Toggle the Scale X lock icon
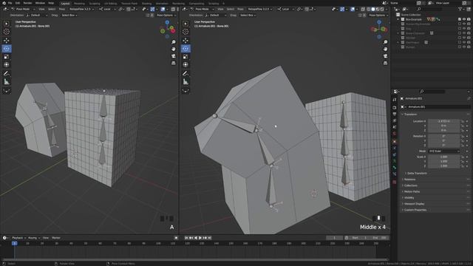This screenshot has width=473, height=266. [x=463, y=157]
